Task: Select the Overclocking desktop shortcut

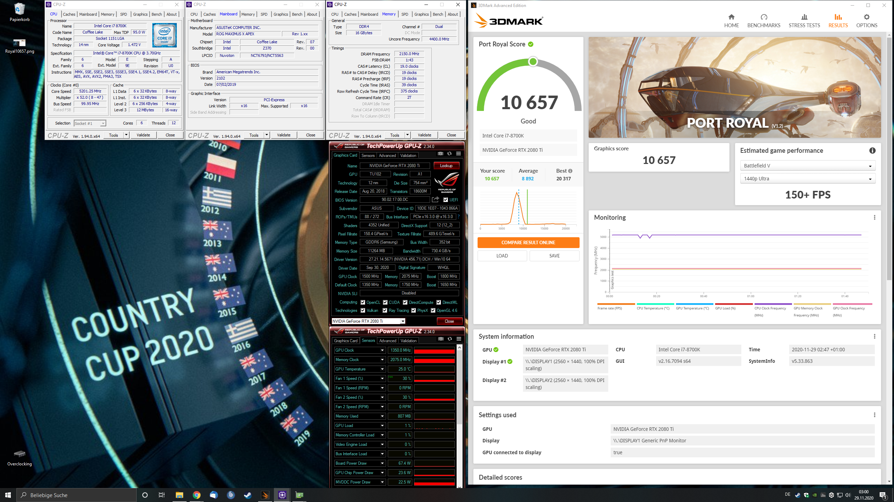Action: [20, 458]
